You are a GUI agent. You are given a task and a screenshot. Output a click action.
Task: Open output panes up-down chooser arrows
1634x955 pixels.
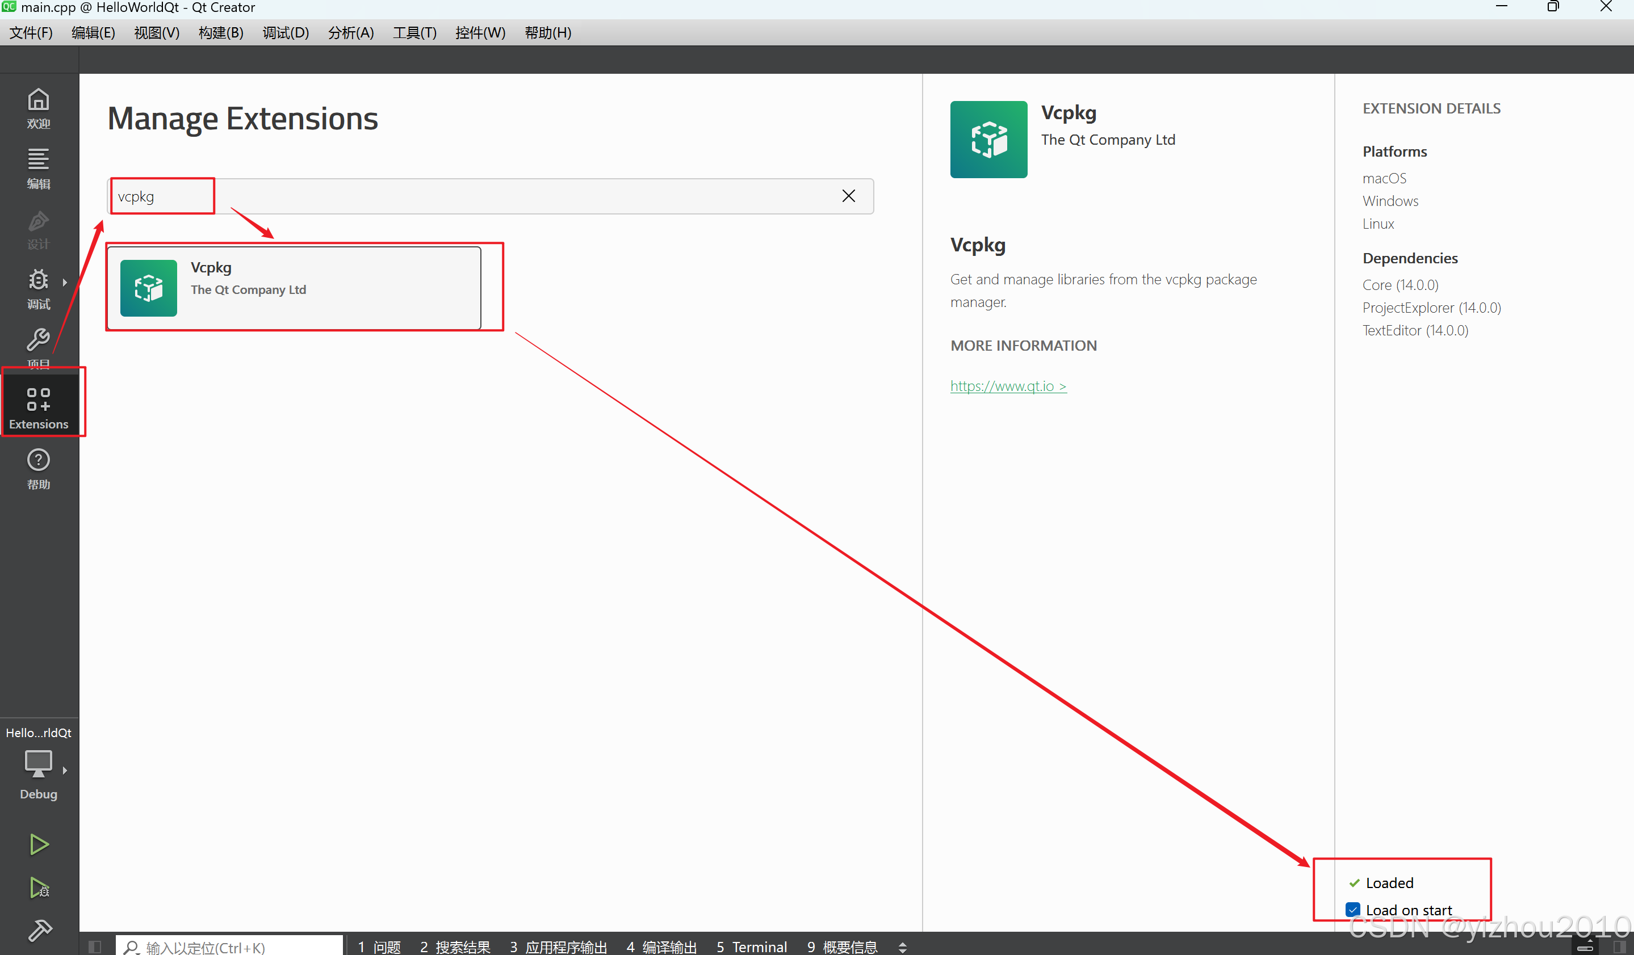pyautogui.click(x=903, y=947)
